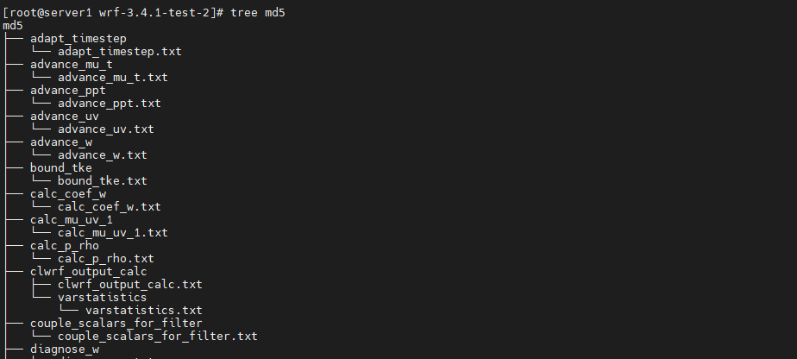Click bound_tke.txt file name
This screenshot has width=797, height=359.
pyautogui.click(x=102, y=181)
